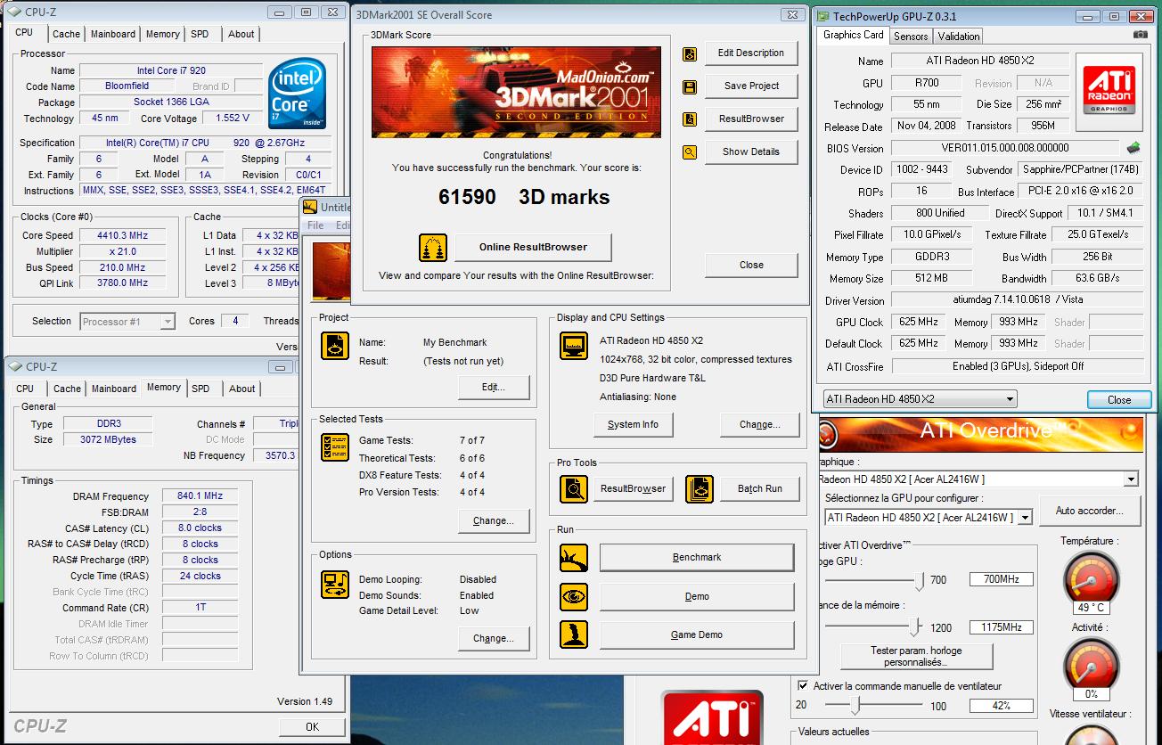Click the CPU-Z title bar icon of top window
This screenshot has width=1162, height=745.
(16, 12)
